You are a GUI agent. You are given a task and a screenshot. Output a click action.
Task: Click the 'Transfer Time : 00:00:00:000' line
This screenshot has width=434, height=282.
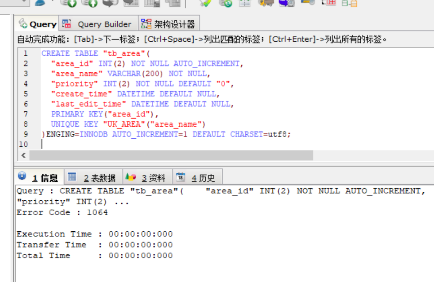pos(95,245)
